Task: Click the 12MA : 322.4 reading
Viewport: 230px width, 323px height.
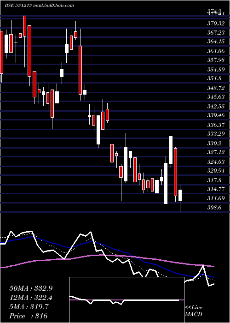Action: click(31, 298)
